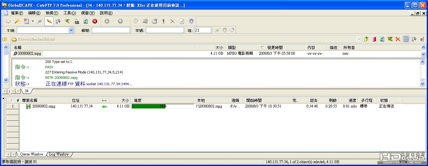The height and width of the screenshot is (166, 428).
Task: Open the 主機 host dropdown
Action: pyautogui.click(x=71, y=30)
